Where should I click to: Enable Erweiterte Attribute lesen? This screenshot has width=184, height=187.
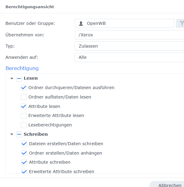24,116
